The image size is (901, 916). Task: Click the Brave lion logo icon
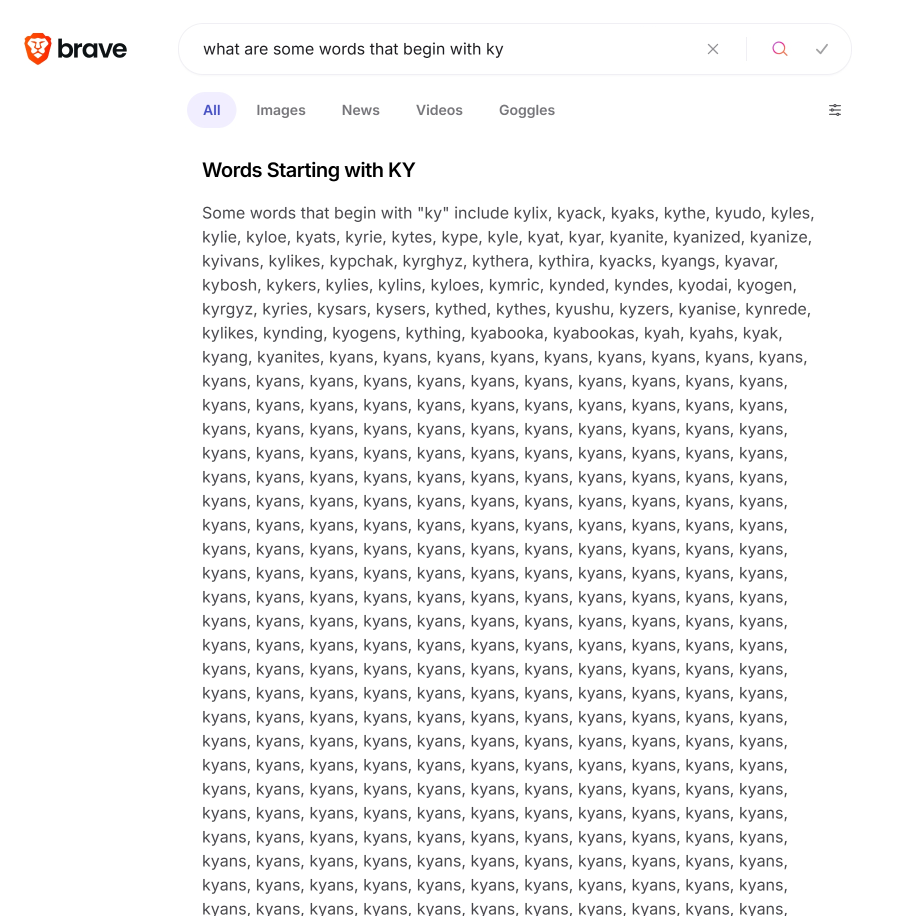click(x=38, y=49)
